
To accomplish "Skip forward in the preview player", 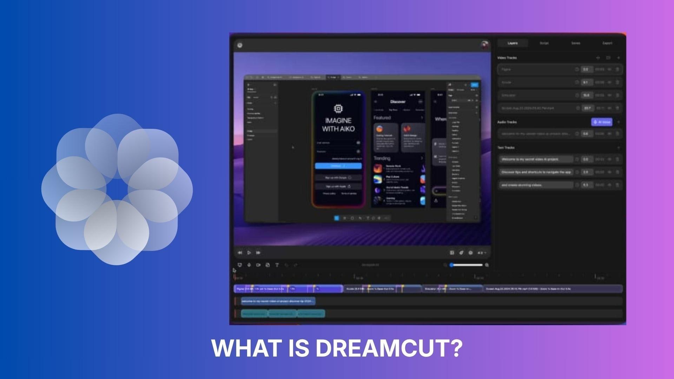I will pos(258,253).
